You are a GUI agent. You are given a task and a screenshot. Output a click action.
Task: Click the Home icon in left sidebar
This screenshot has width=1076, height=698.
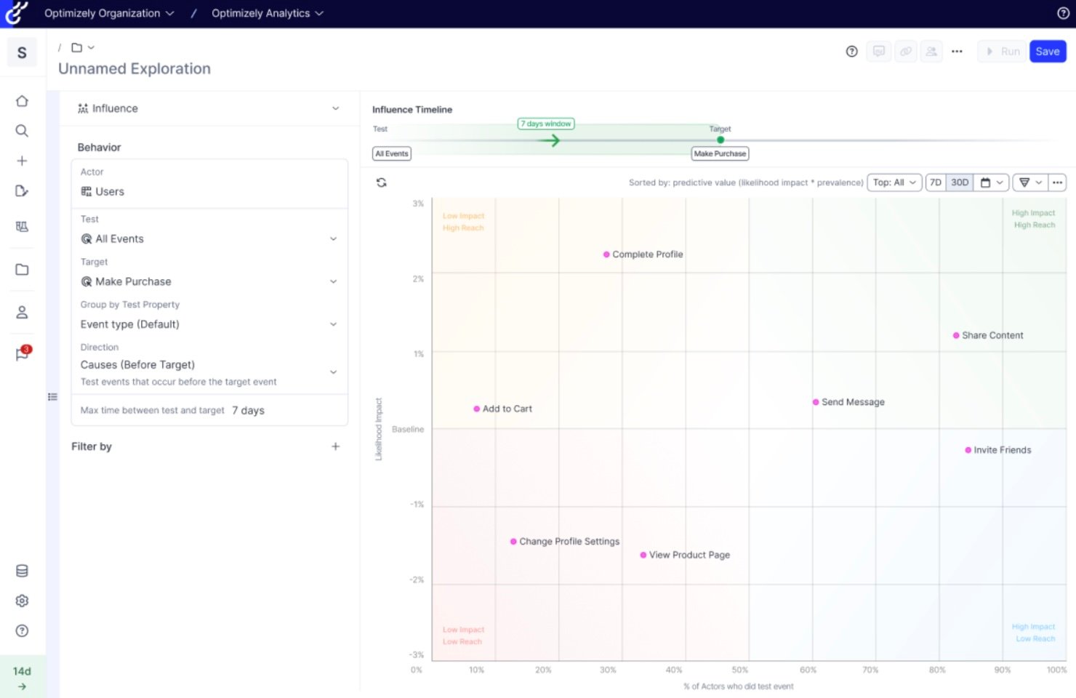coord(22,101)
